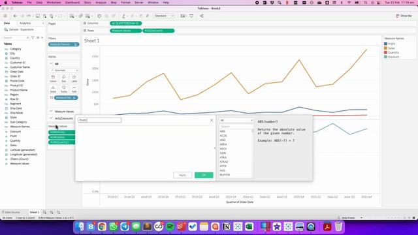The image size is (418, 235).
Task: Open the Standard fit dropdown
Action: [164, 16]
